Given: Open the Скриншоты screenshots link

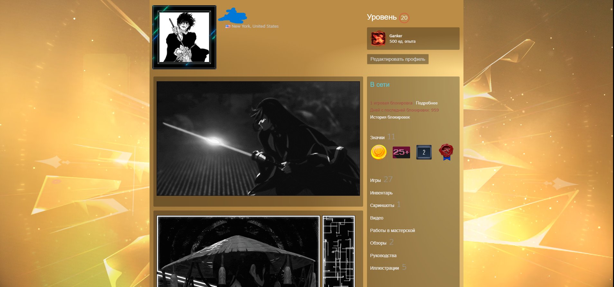Looking at the screenshot, I should [382, 205].
